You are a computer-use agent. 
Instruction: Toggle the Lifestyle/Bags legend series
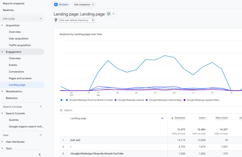[x=147, y=100]
